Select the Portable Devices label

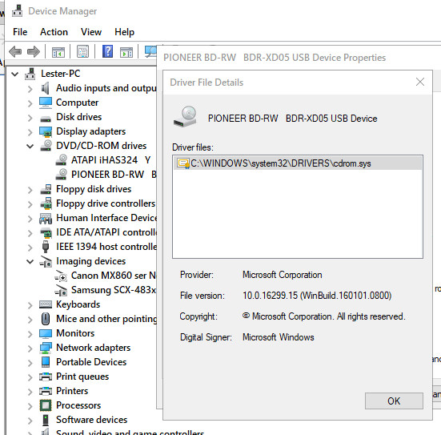point(91,362)
